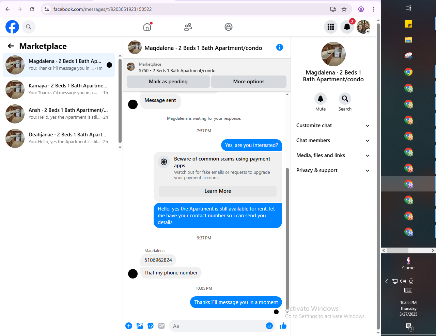This screenshot has width=436, height=336.
Task: Click the Marketplace heading
Action: [43, 46]
